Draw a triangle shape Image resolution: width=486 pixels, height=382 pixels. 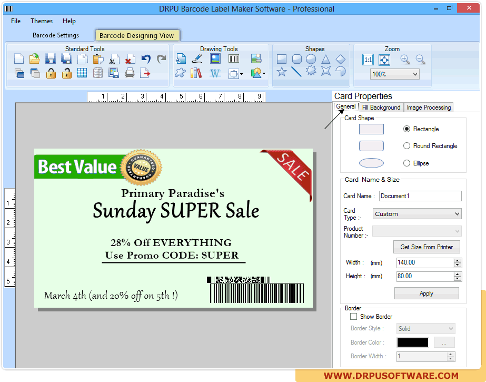(x=325, y=59)
